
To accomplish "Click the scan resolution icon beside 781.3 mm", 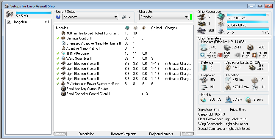I will 228,87.
